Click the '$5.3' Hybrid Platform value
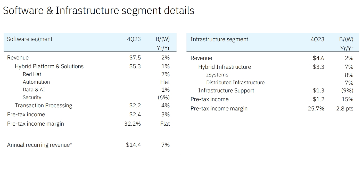Image resolution: width=363 pixels, height=174 pixels. coord(135,66)
